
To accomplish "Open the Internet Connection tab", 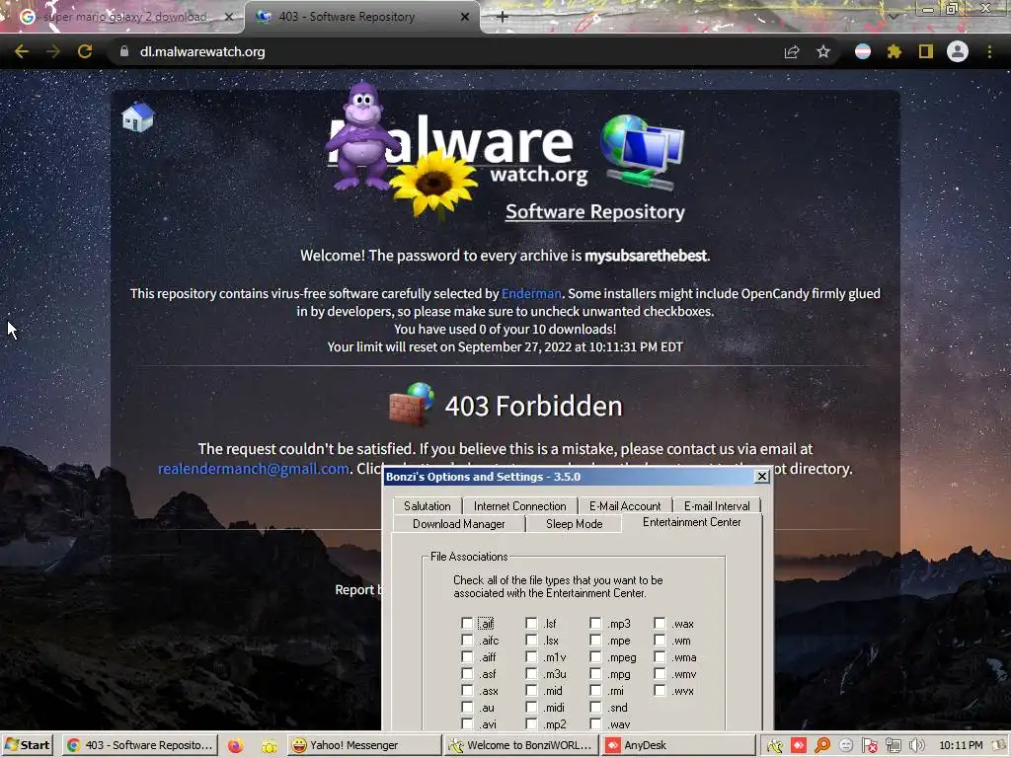I will click(519, 506).
